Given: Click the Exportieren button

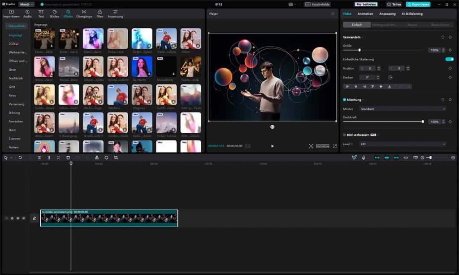Looking at the screenshot, I should point(418,4).
